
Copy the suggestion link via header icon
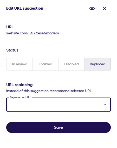pyautogui.click(x=92, y=8)
